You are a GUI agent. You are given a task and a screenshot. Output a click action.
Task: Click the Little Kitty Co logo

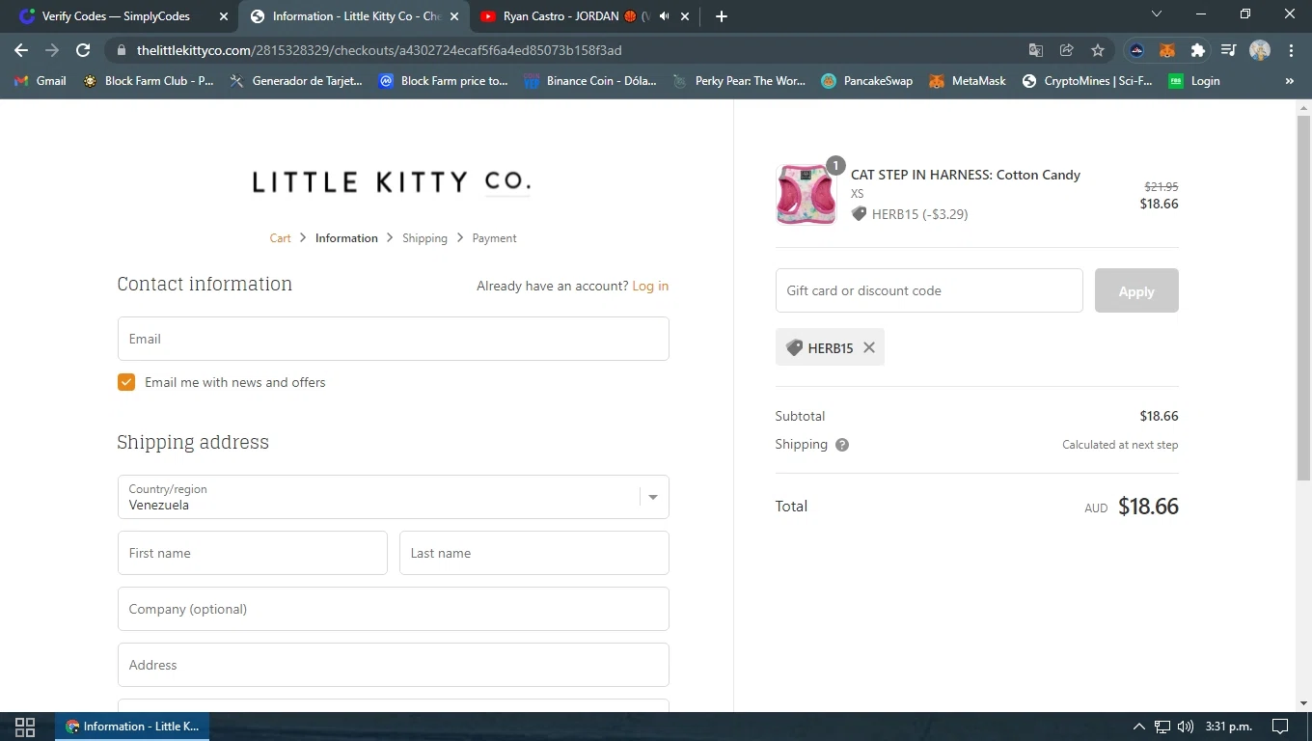(392, 181)
